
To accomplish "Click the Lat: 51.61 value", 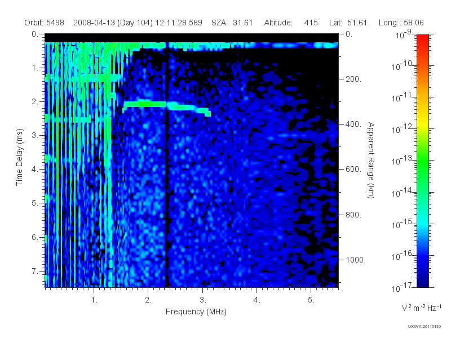I will pyautogui.click(x=348, y=23).
